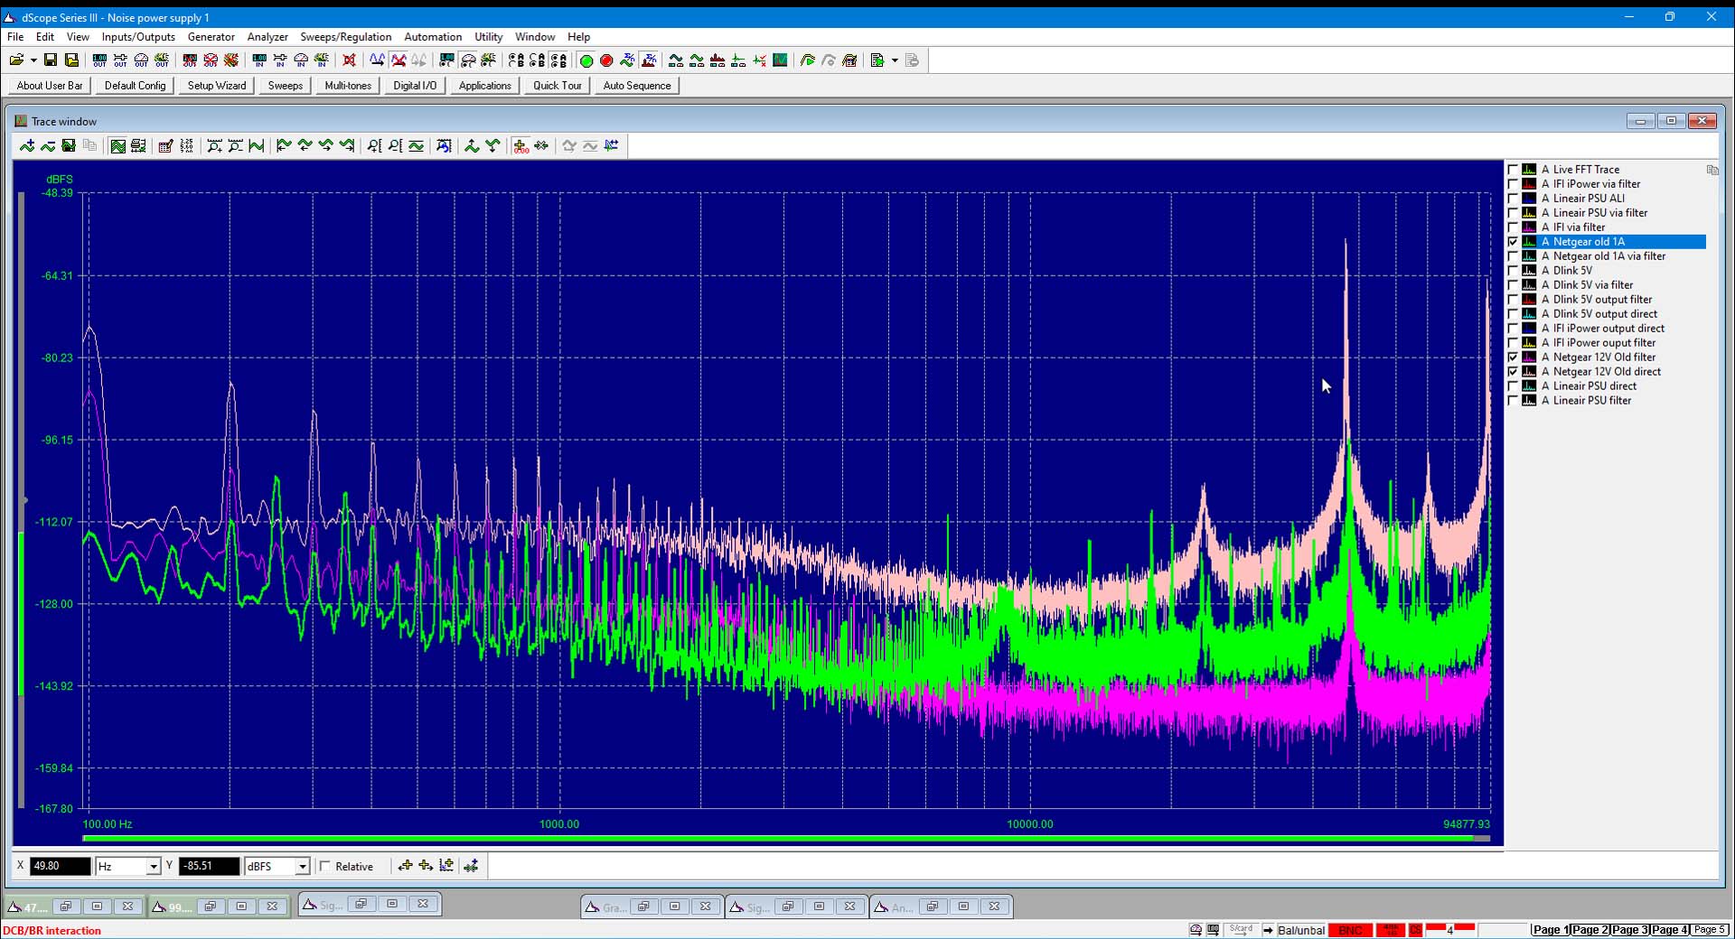This screenshot has height=939, width=1735.
Task: Click the Y cursor value input field
Action: point(210,867)
